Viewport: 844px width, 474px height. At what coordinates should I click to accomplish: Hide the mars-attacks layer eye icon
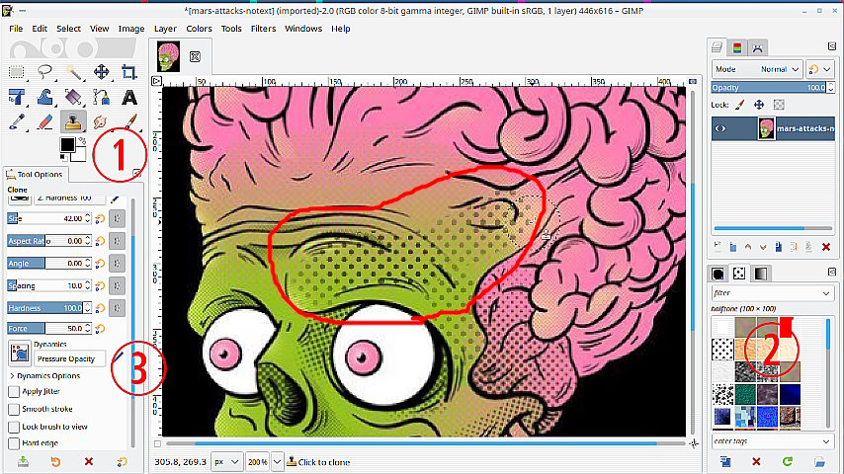[x=720, y=128]
